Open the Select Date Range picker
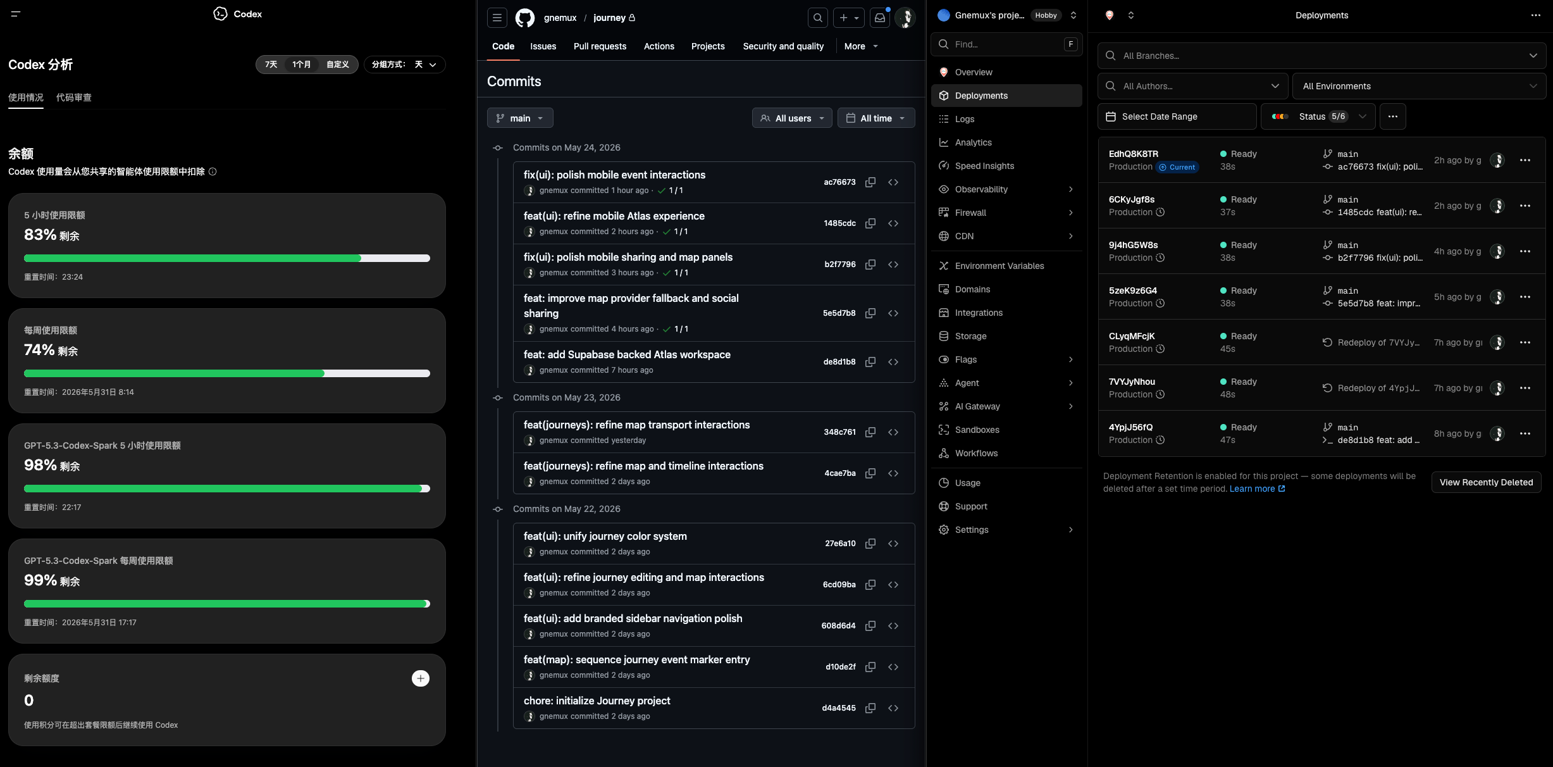 [x=1177, y=116]
